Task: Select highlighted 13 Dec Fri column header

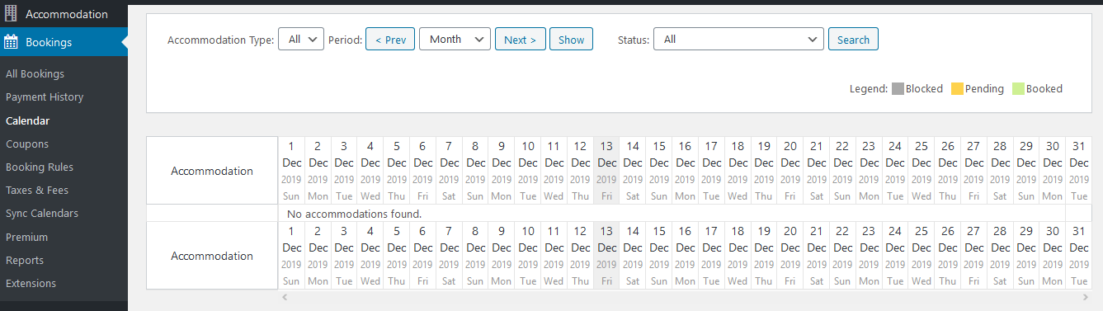Action: click(x=606, y=170)
